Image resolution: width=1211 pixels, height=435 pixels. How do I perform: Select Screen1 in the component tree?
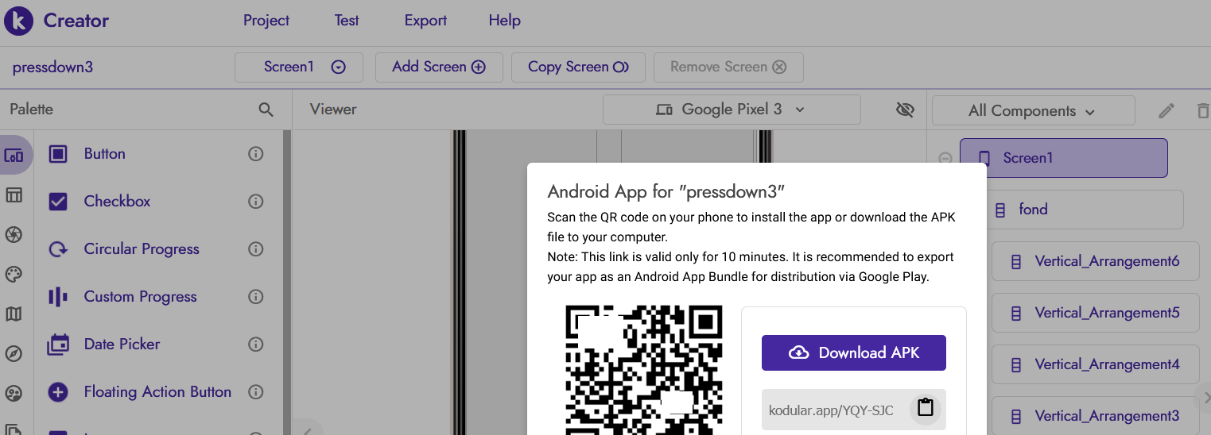1064,158
